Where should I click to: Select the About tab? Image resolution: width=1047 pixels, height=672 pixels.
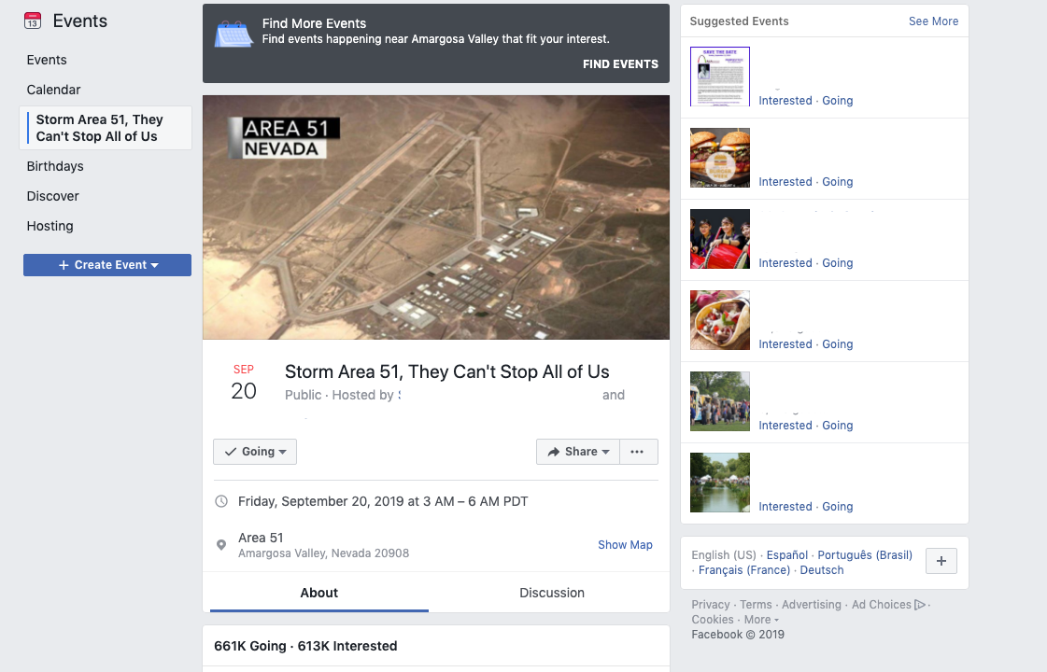click(x=319, y=593)
